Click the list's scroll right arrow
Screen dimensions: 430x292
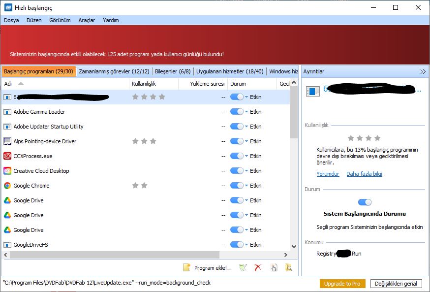click(x=286, y=255)
